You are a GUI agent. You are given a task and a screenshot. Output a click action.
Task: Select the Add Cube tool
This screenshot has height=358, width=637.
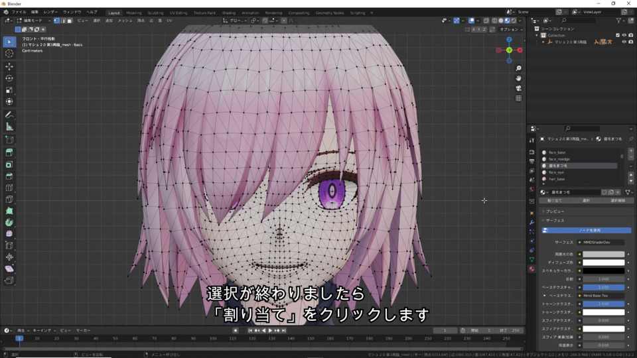[x=9, y=140]
